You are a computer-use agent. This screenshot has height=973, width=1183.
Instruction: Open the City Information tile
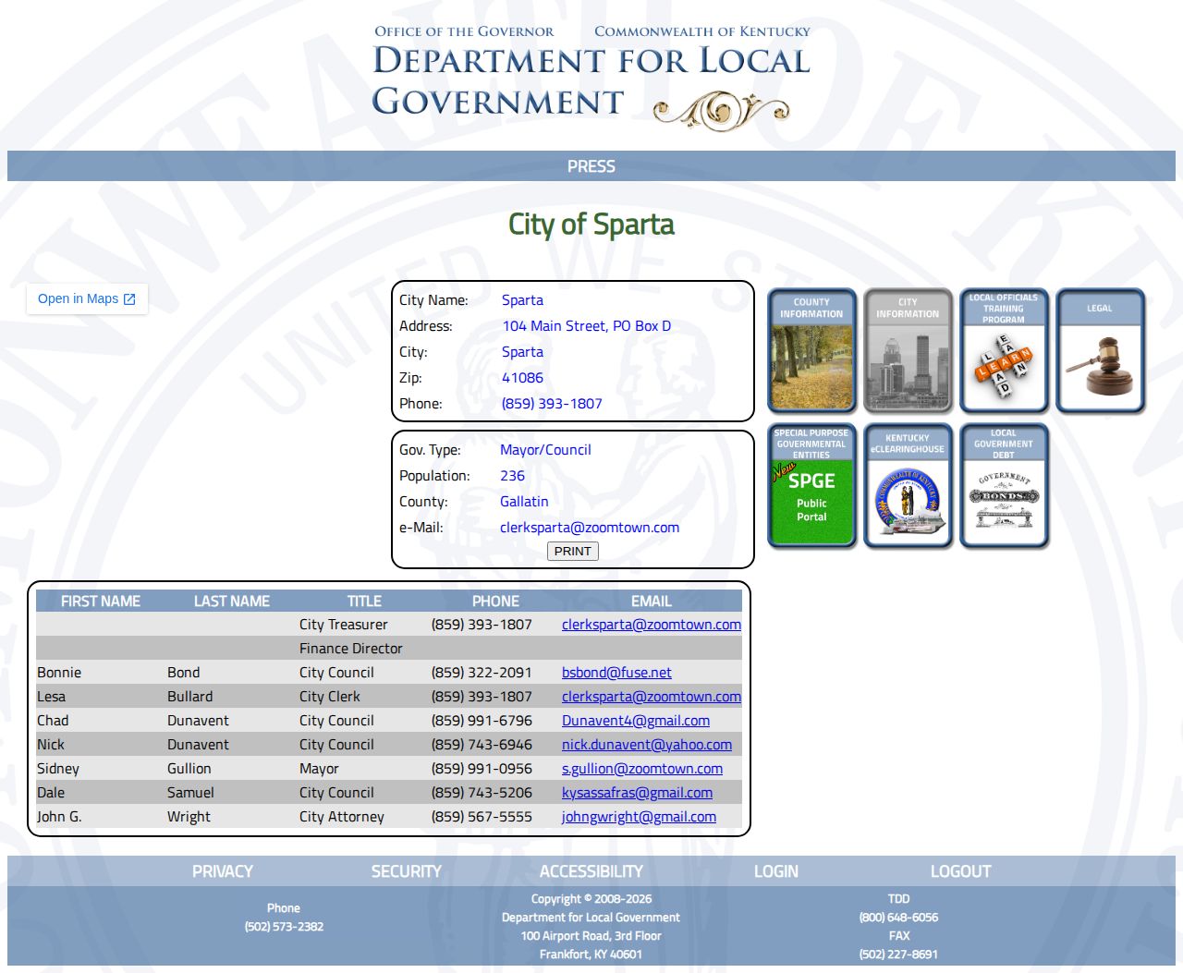[x=909, y=351]
